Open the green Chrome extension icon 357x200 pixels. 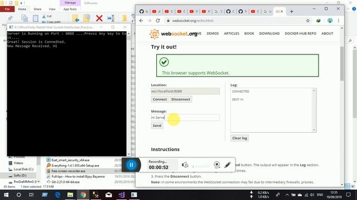319,21
